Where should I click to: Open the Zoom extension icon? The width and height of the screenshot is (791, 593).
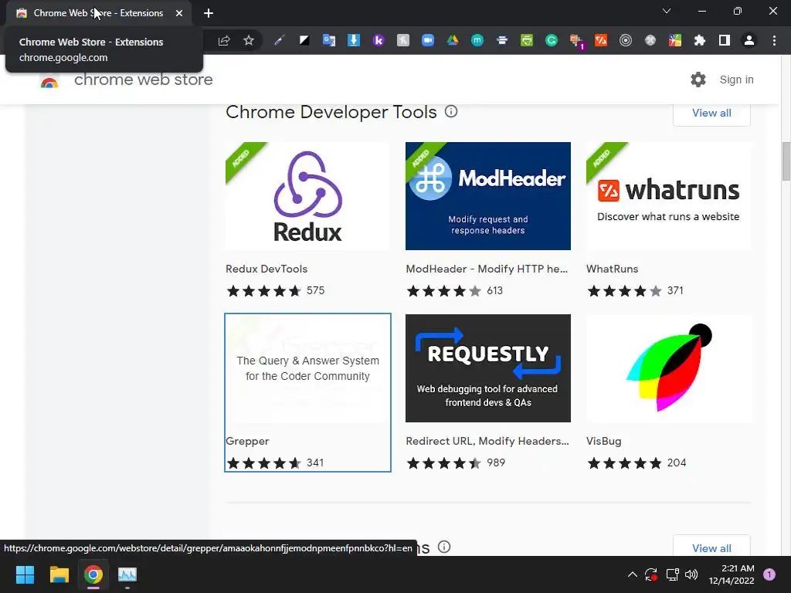click(428, 41)
